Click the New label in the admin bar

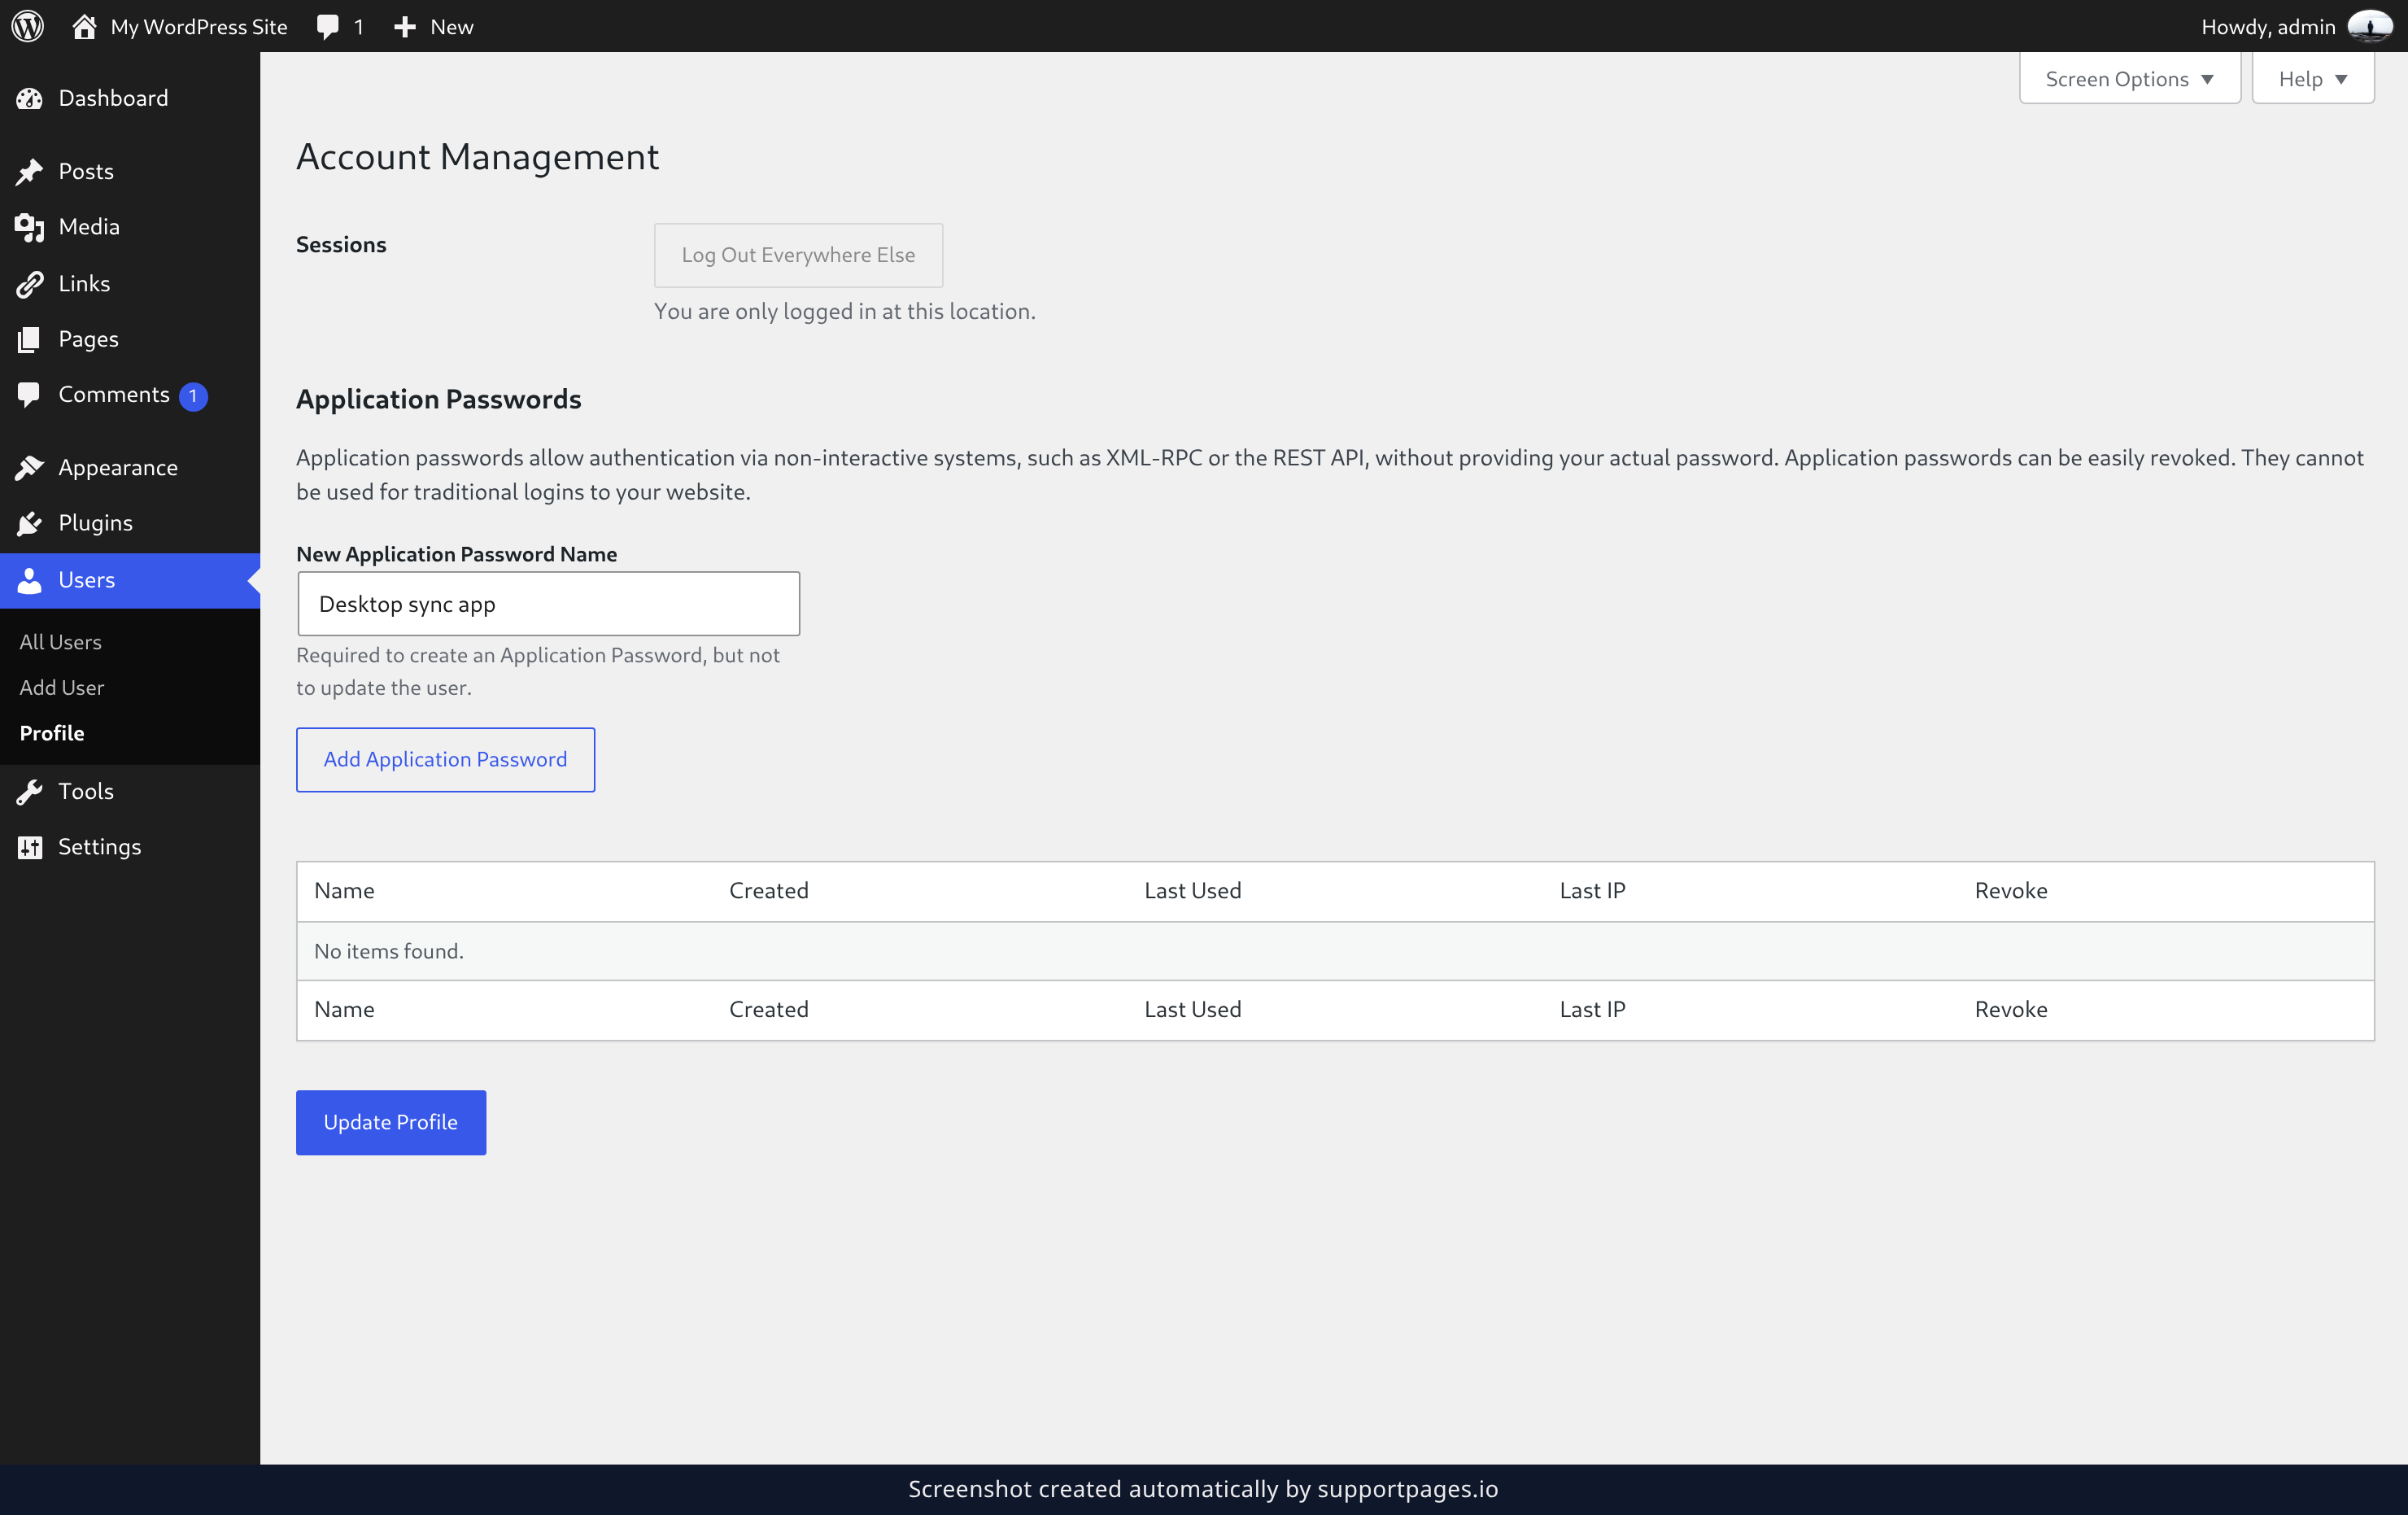(x=452, y=27)
